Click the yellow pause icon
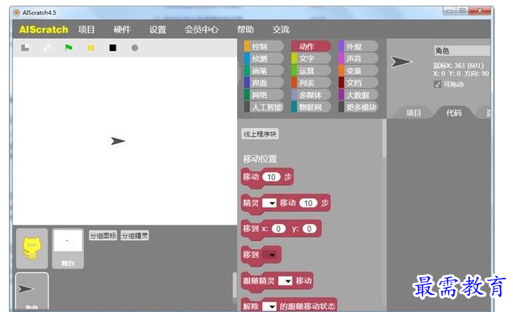513x312 pixels. (x=91, y=48)
